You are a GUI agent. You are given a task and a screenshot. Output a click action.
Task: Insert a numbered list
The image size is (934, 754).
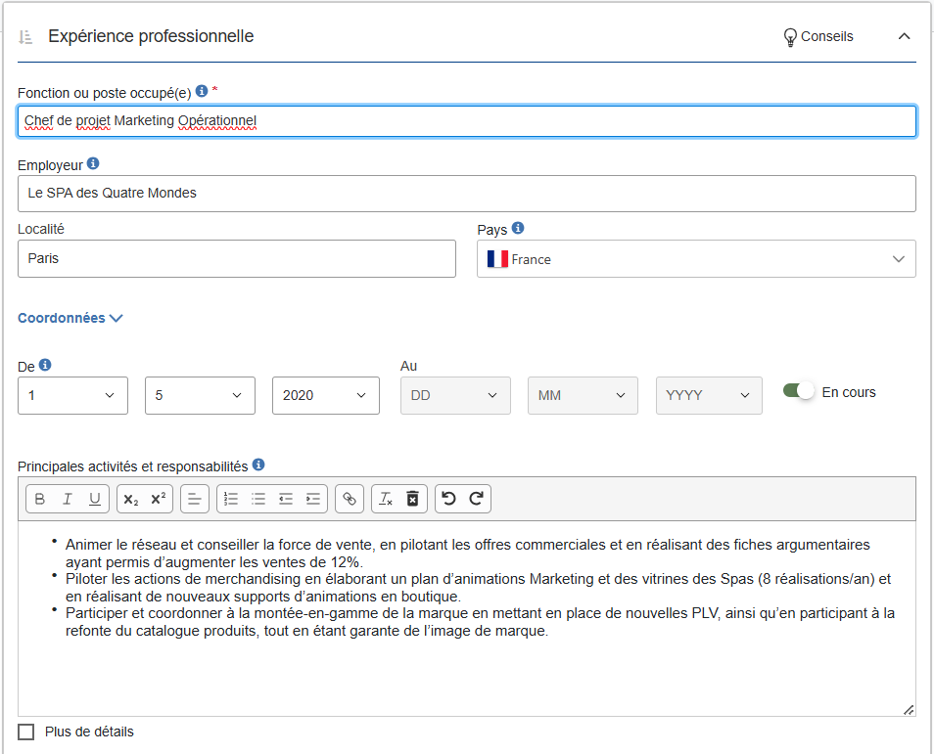[x=231, y=499]
